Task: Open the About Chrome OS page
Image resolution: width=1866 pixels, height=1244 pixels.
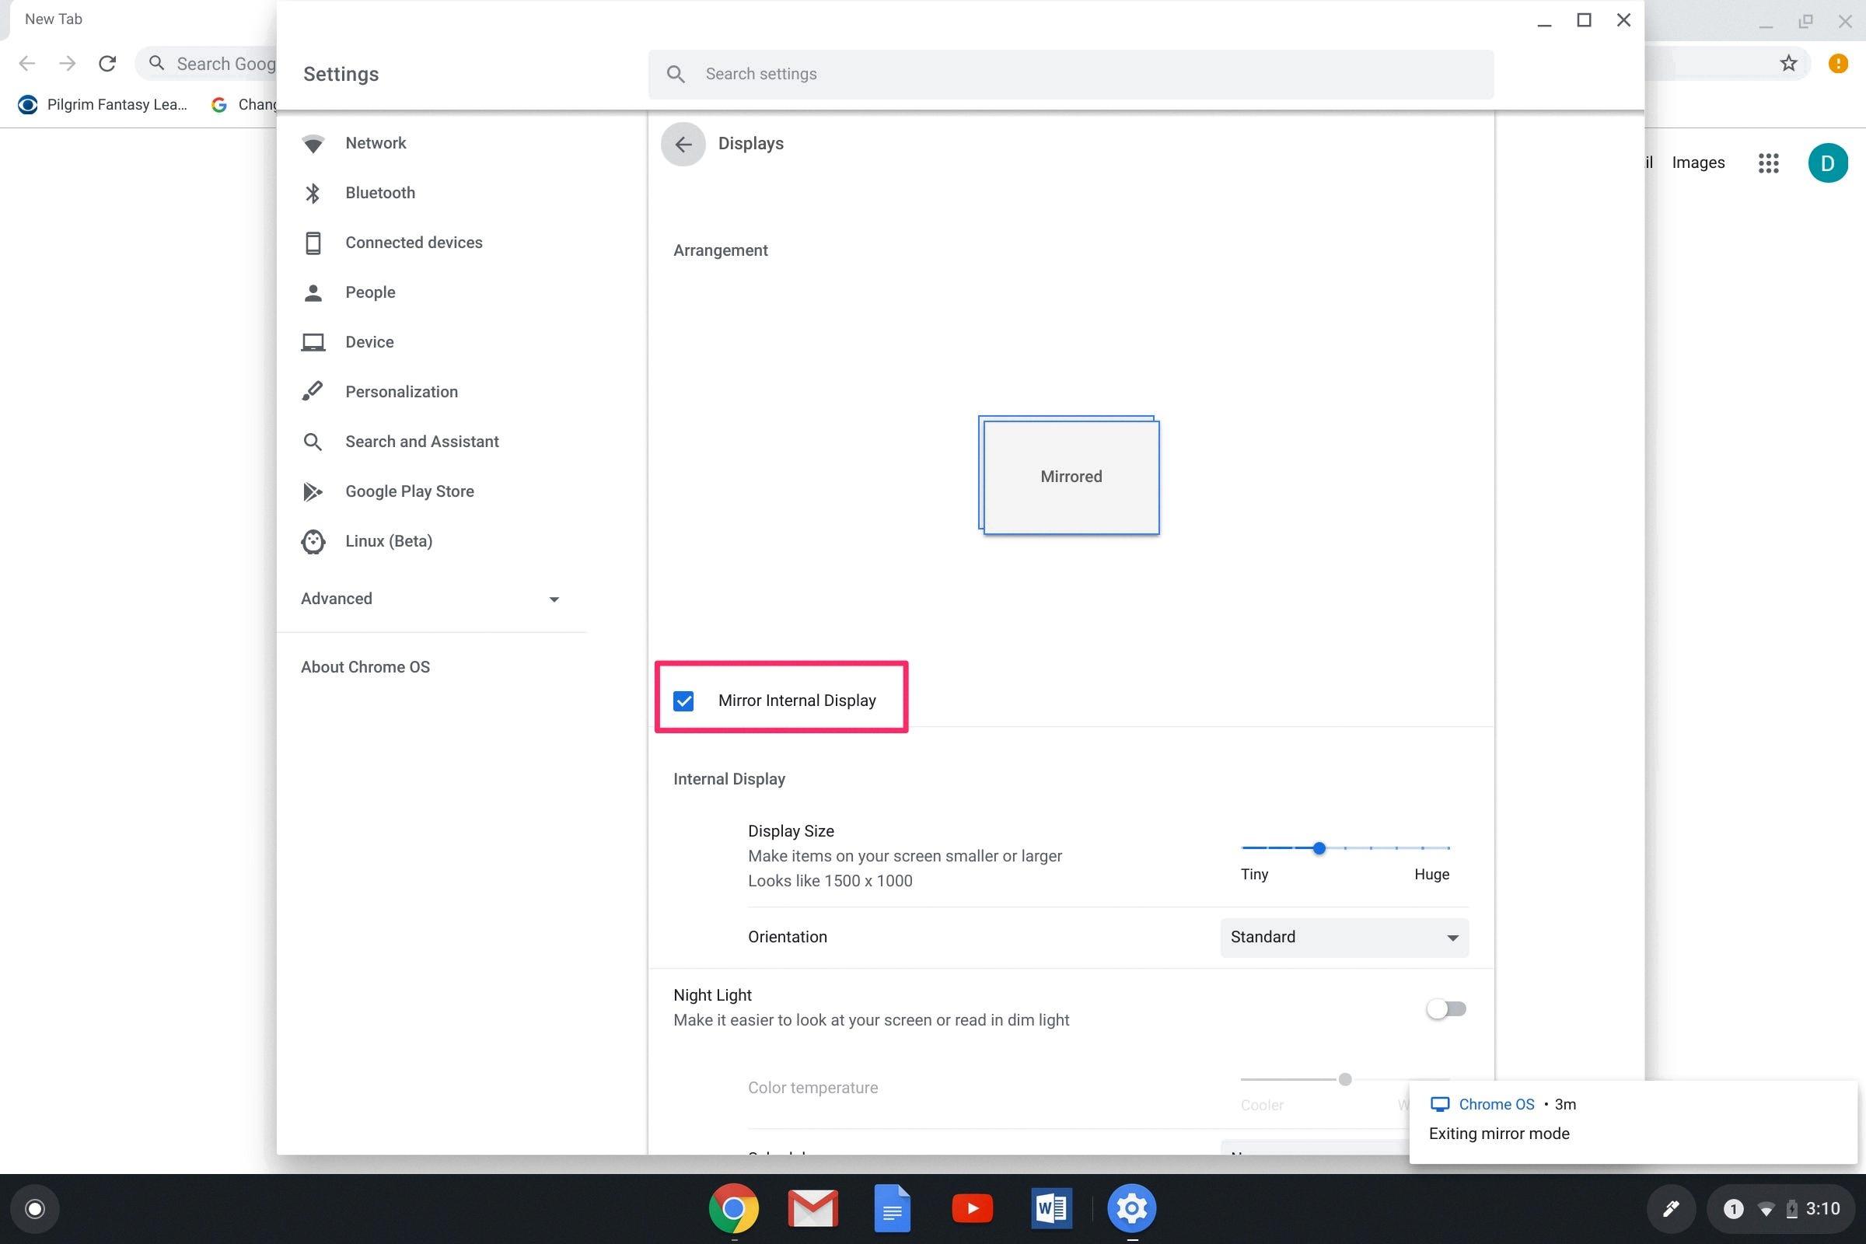Action: point(365,667)
